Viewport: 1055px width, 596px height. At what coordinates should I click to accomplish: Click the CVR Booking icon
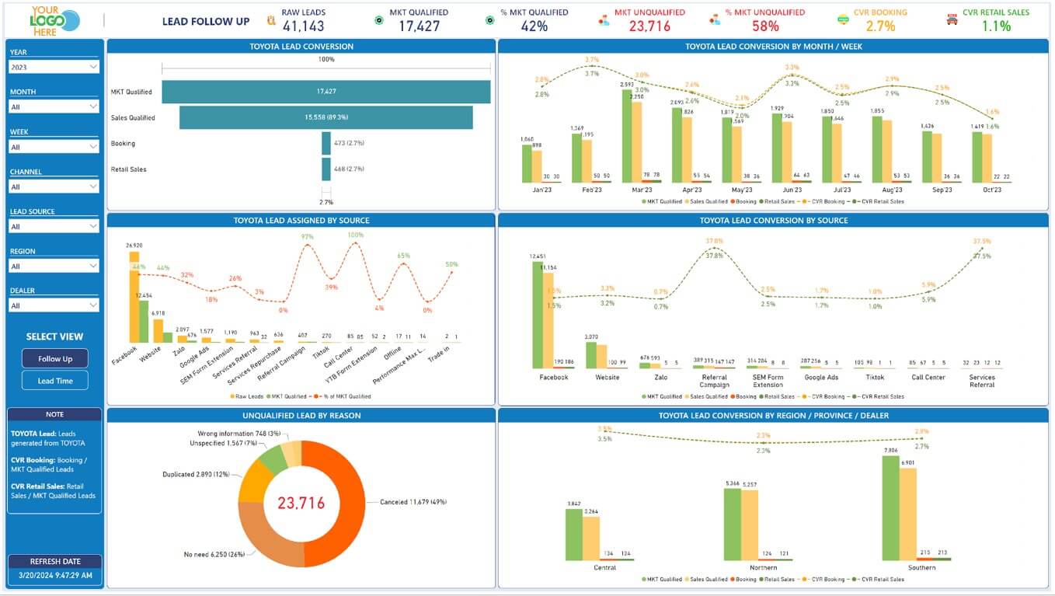[843, 20]
